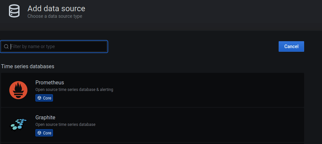Click the Core badge under Prometheus
Viewport: 322px width, 144px height.
[x=44, y=98]
